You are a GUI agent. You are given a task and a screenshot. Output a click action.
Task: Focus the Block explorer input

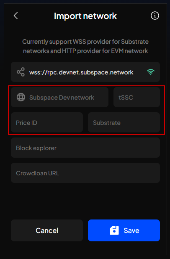pyautogui.click(x=85, y=148)
